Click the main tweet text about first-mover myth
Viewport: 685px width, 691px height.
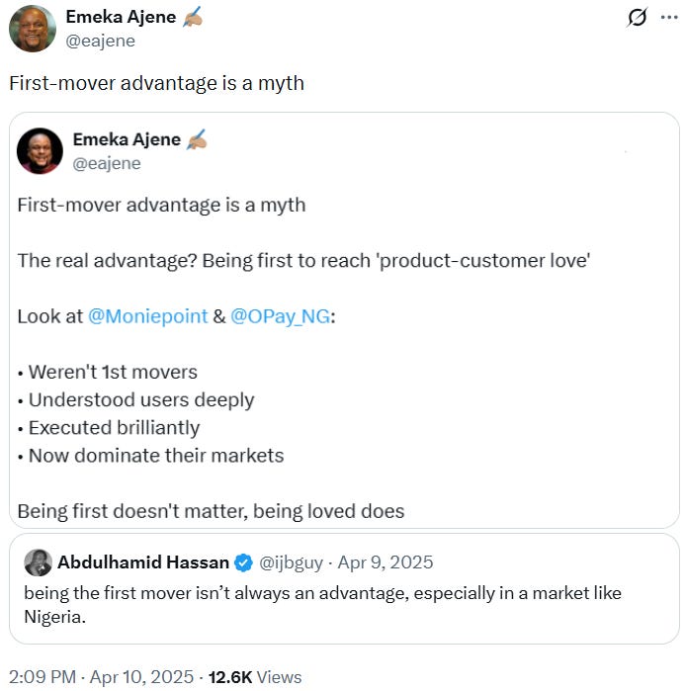pyautogui.click(x=156, y=83)
